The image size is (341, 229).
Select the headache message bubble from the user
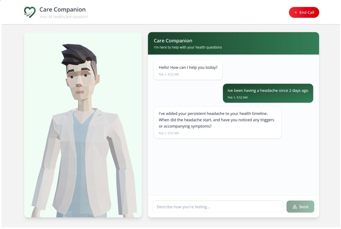268,93
